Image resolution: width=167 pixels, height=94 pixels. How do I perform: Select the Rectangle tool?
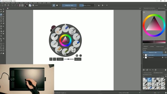click(1, 17)
